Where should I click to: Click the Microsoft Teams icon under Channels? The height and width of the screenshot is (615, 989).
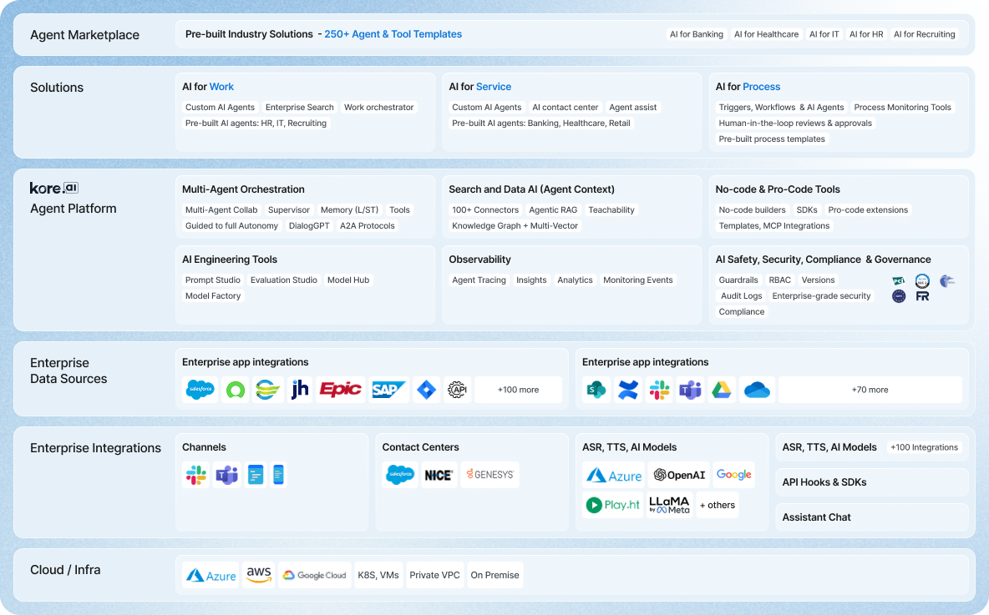click(x=227, y=475)
